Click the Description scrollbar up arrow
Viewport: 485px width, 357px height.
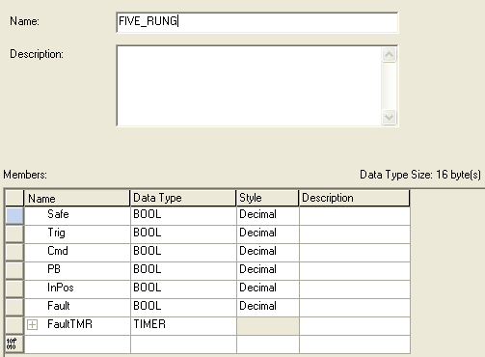pyautogui.click(x=390, y=54)
